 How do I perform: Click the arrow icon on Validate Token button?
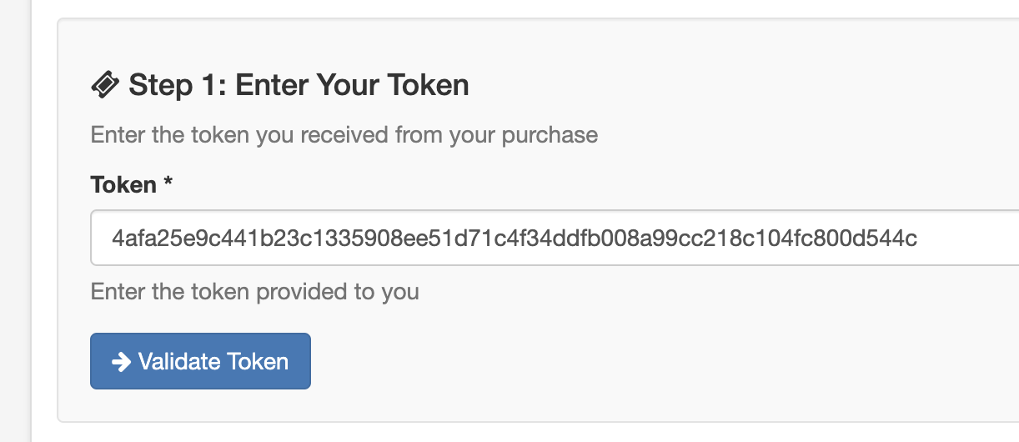[121, 361]
